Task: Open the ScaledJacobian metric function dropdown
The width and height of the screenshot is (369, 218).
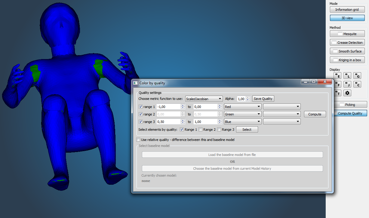Action: point(204,99)
